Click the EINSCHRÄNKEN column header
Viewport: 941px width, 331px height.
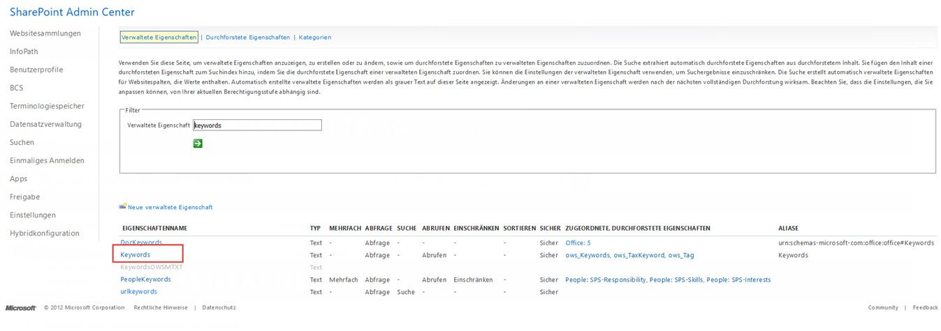click(476, 229)
